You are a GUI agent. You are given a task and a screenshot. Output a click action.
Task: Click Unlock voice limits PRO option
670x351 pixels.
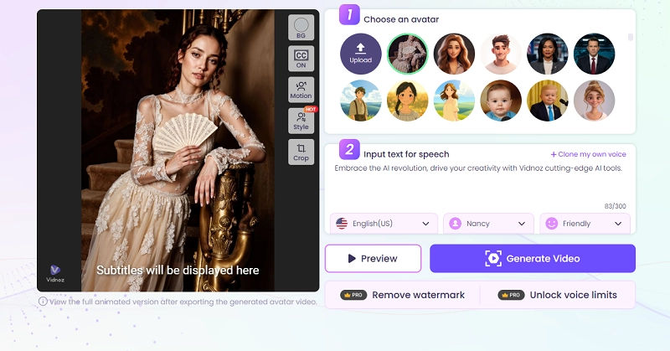coord(558,295)
